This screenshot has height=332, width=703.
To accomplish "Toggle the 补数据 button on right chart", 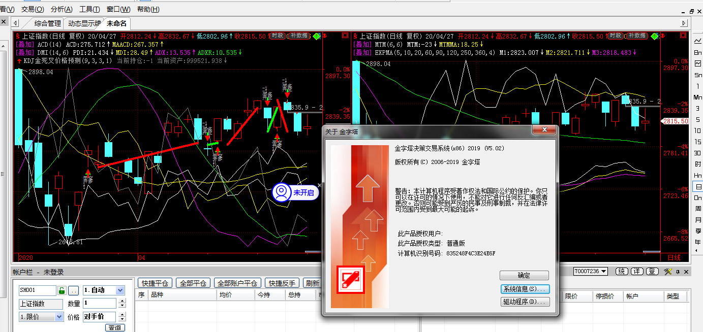I will point(636,36).
